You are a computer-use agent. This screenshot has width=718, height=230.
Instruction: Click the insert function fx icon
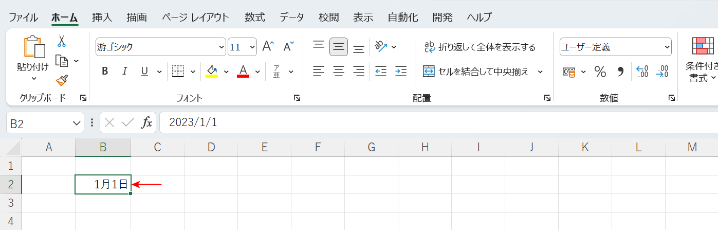click(x=147, y=122)
